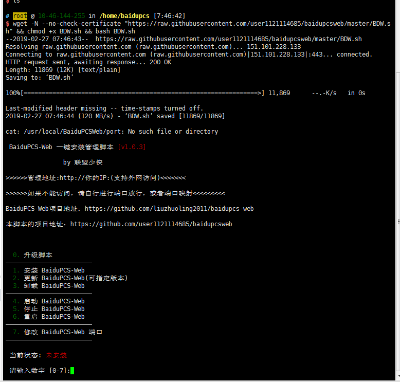This screenshot has height=382, width=400.
Task: Click the 'wget -N --no-check-certificate' command text
Action: [x=67, y=24]
